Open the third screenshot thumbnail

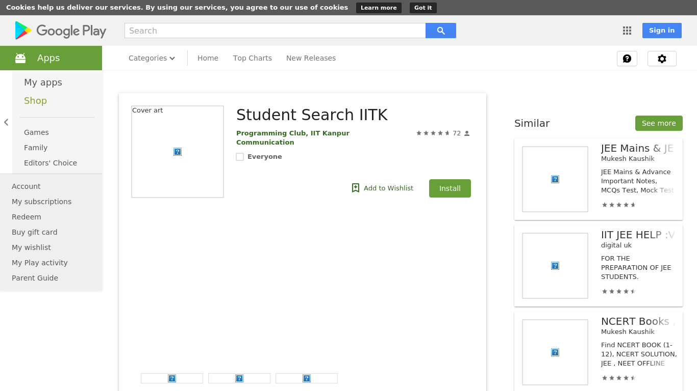pos(307,378)
